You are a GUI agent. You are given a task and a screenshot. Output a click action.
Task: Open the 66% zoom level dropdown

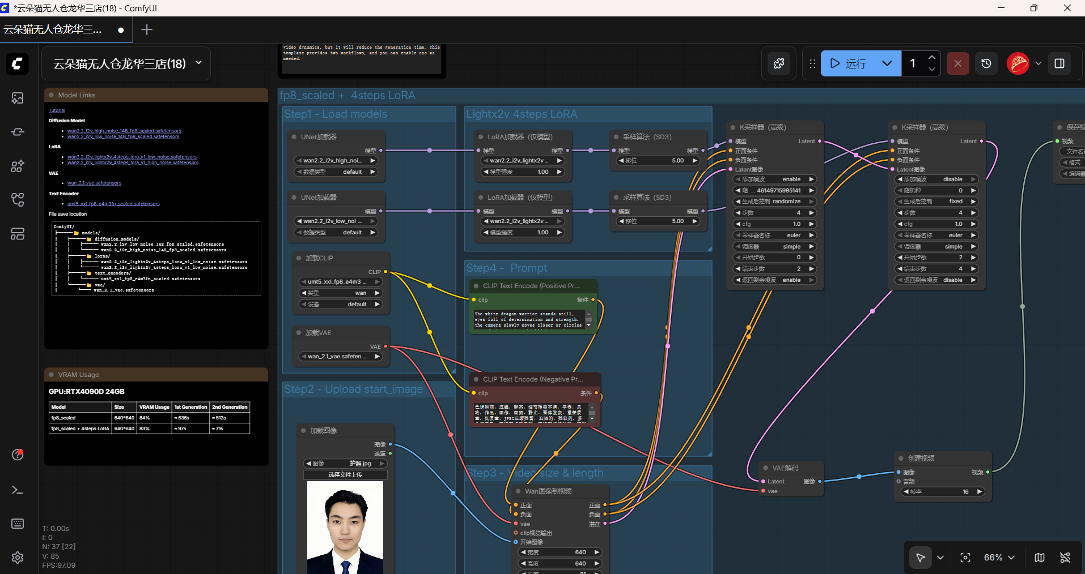click(999, 558)
